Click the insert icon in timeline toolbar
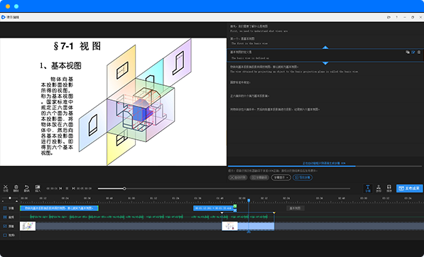 tap(38, 188)
